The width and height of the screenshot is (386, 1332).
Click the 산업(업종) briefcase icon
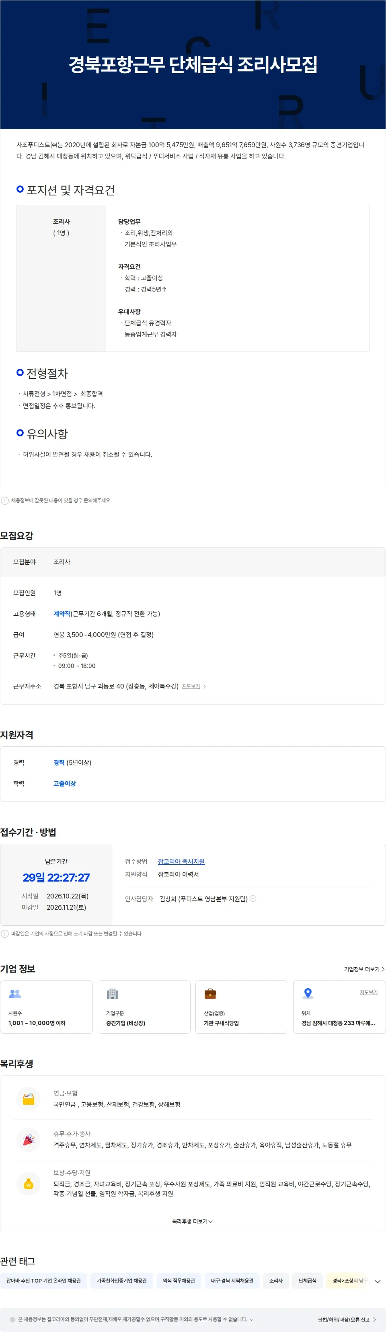(x=210, y=993)
